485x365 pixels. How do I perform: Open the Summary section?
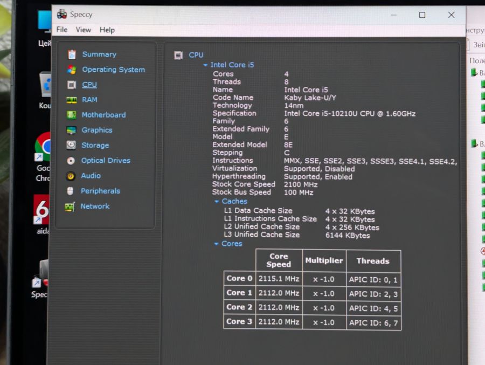coord(99,54)
